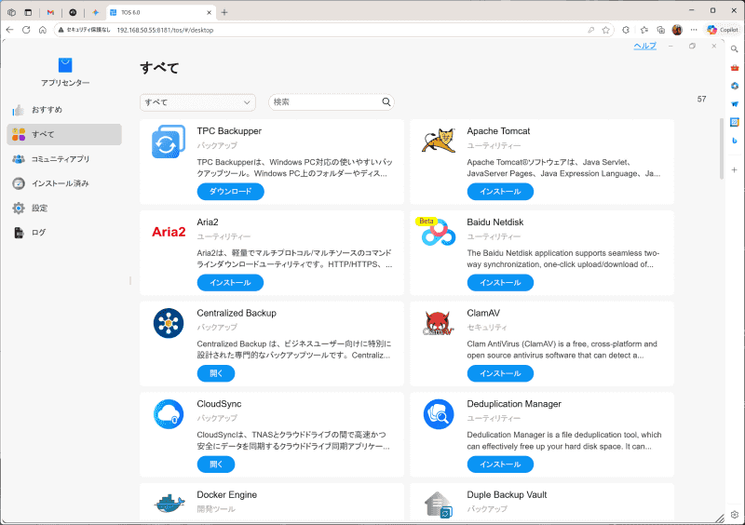Click the 57 app count label
Viewport: 745px width, 525px height.
[701, 100]
